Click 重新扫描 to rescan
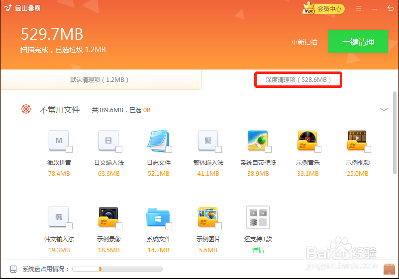This screenshot has height=279, width=399. [304, 42]
